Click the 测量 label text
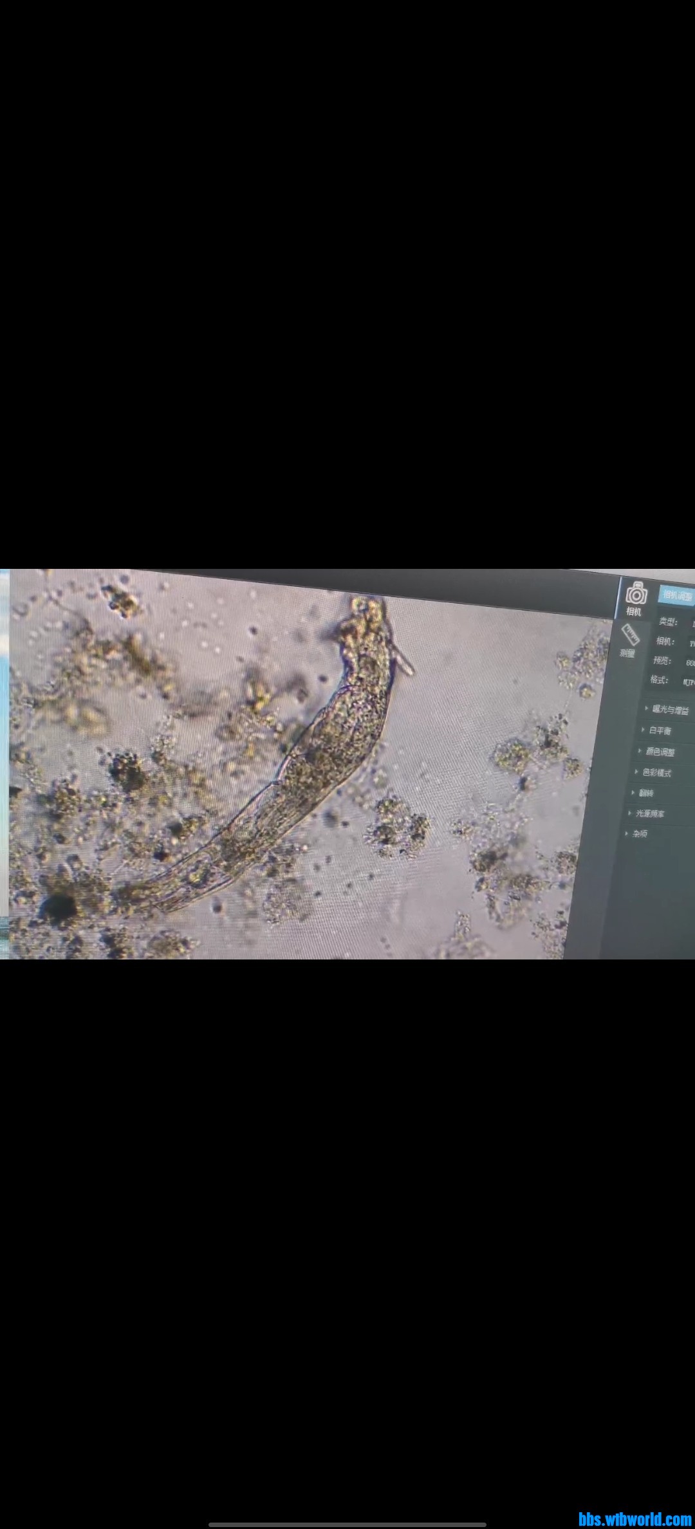Viewport: 695px width, 1529px height. pos(627,653)
